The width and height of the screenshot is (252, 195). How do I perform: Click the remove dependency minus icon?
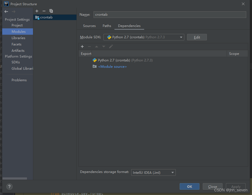tap(89, 47)
